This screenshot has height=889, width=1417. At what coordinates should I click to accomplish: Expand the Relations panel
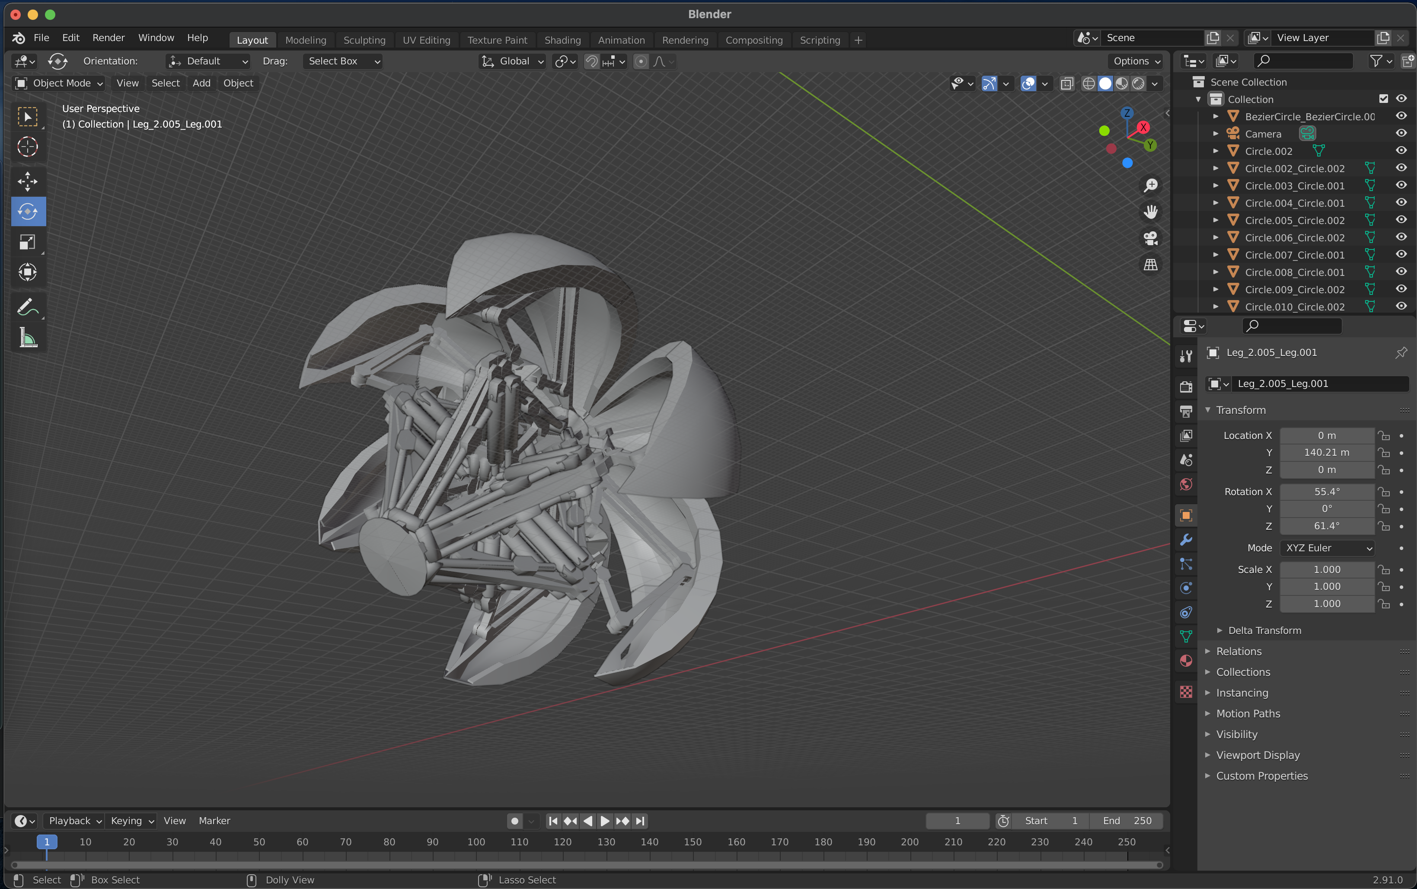pos(1238,652)
